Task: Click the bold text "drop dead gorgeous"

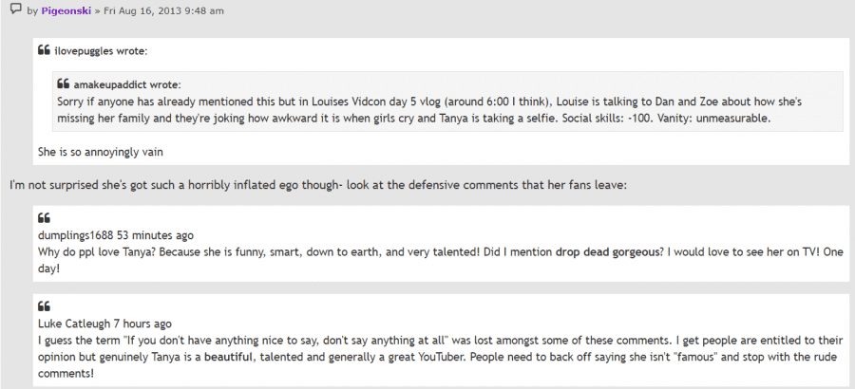Action: pyautogui.click(x=604, y=252)
